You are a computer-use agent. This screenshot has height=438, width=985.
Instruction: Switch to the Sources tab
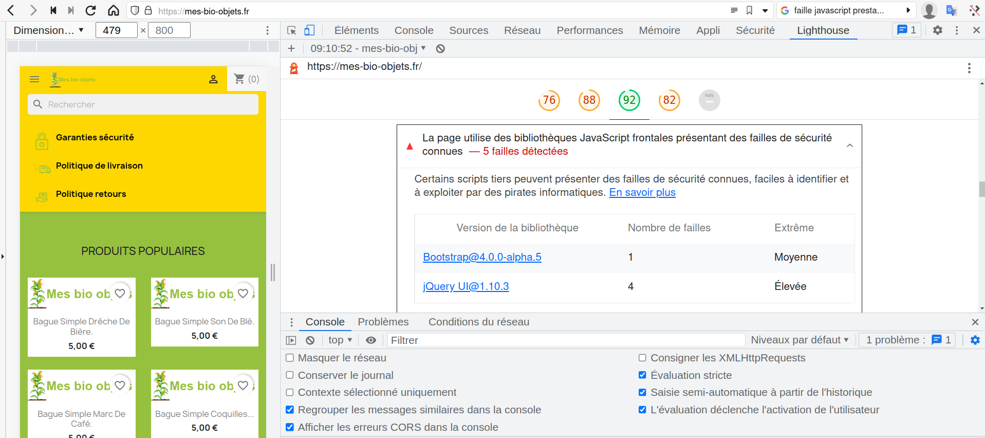[469, 30]
